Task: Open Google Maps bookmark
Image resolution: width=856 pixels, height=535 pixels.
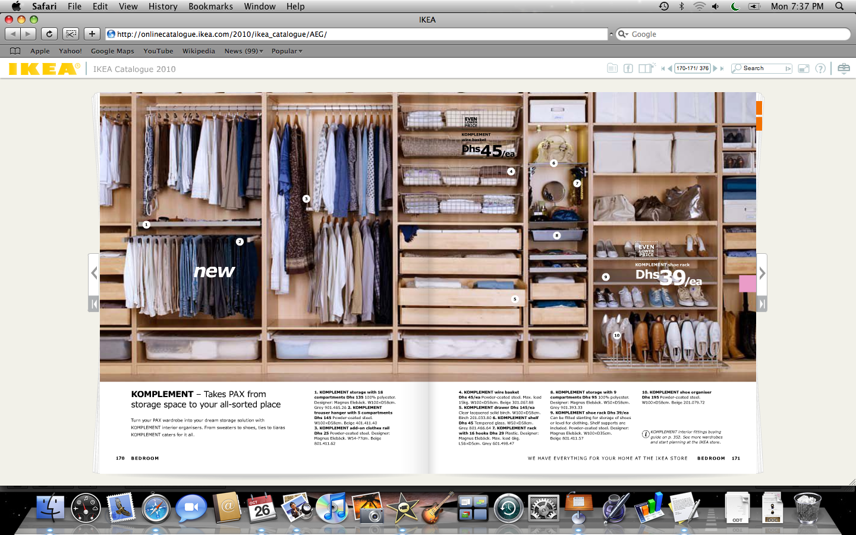Action: [x=112, y=51]
